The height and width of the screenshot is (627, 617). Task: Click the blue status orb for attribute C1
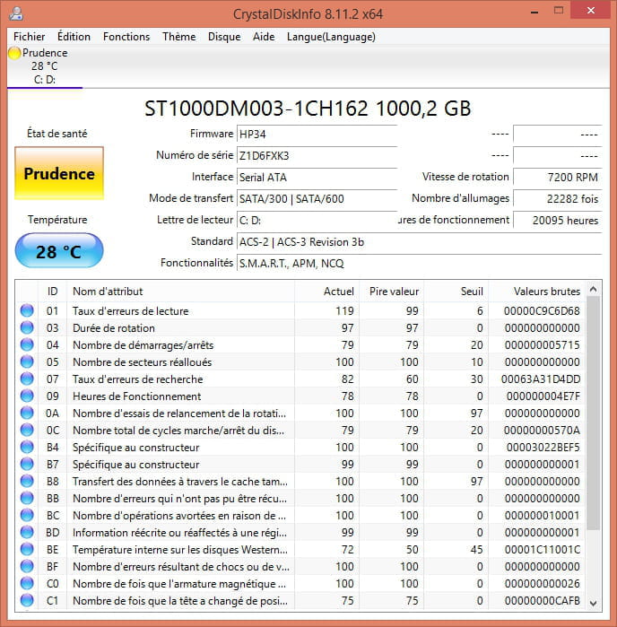click(x=27, y=601)
